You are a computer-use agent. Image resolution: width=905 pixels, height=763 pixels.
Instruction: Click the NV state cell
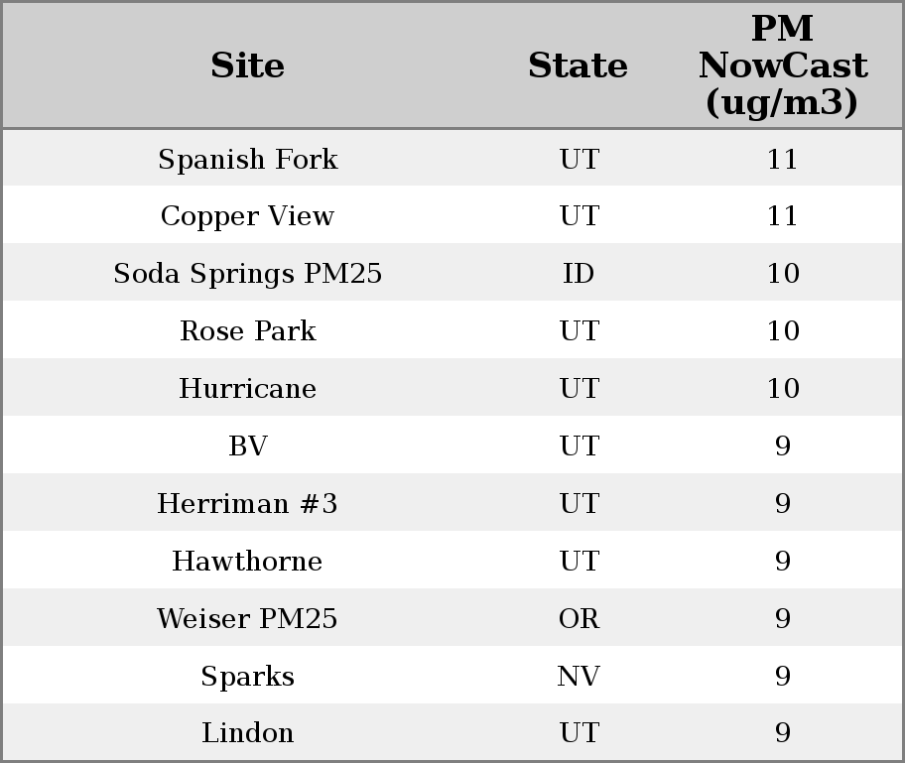coord(579,677)
